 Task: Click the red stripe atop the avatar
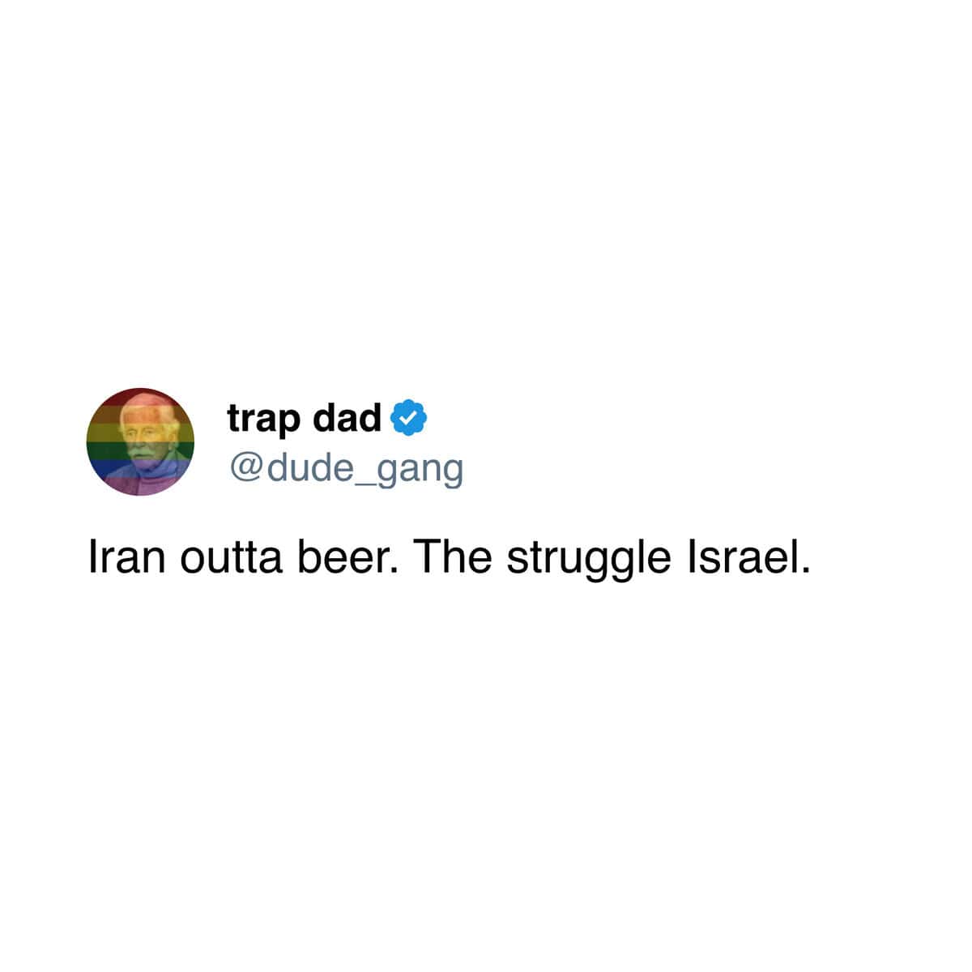pos(140,397)
